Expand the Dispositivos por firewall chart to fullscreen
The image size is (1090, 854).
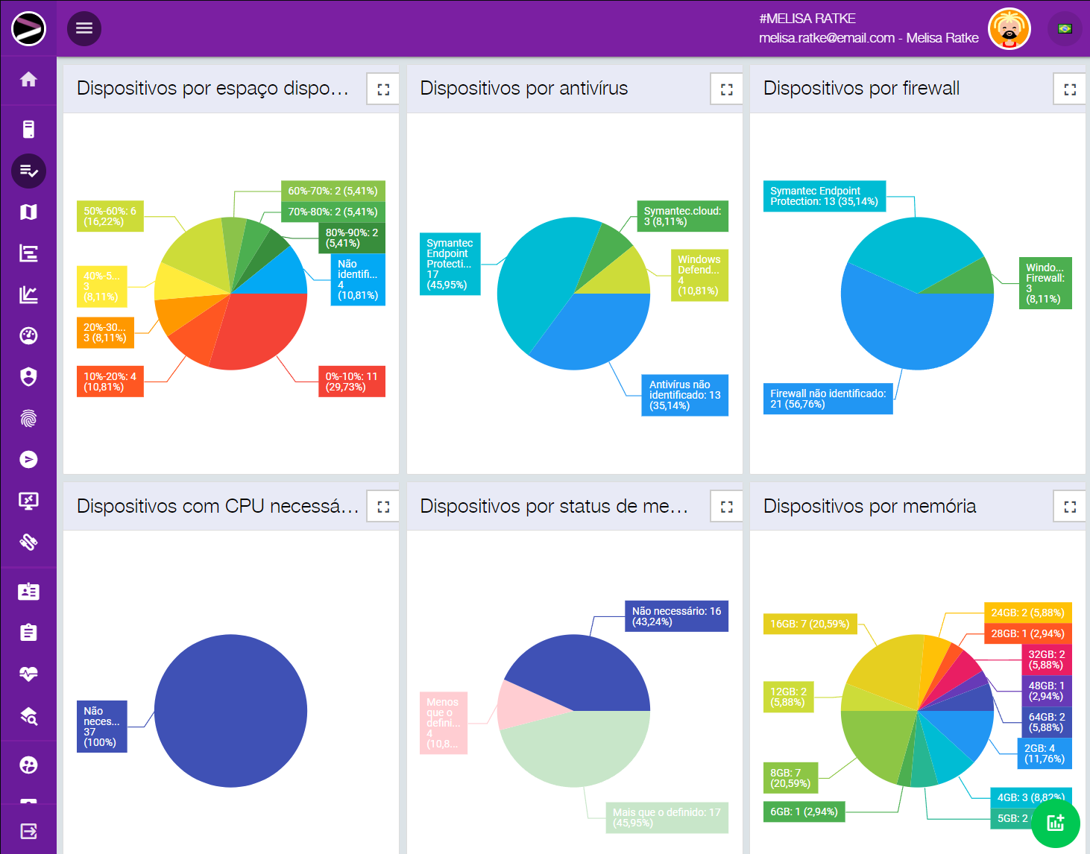(1069, 89)
